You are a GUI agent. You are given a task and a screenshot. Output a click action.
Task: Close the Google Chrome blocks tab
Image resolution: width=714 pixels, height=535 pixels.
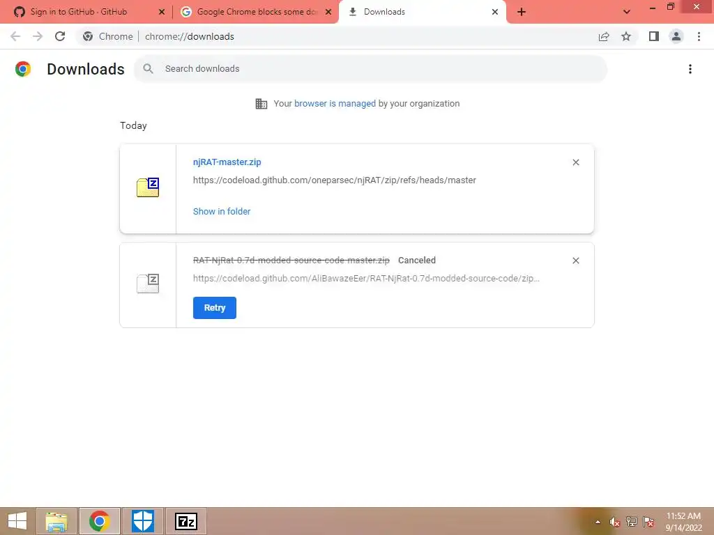pyautogui.click(x=328, y=12)
